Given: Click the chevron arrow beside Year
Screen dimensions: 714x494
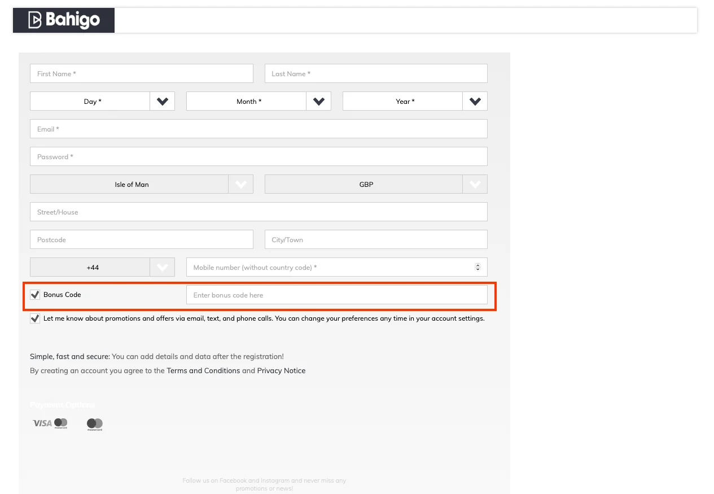Looking at the screenshot, I should [475, 102].
